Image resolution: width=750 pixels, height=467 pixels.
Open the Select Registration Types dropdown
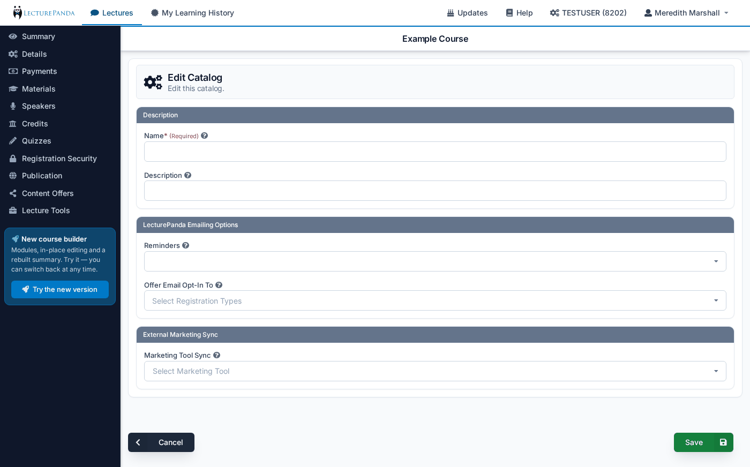(x=435, y=300)
